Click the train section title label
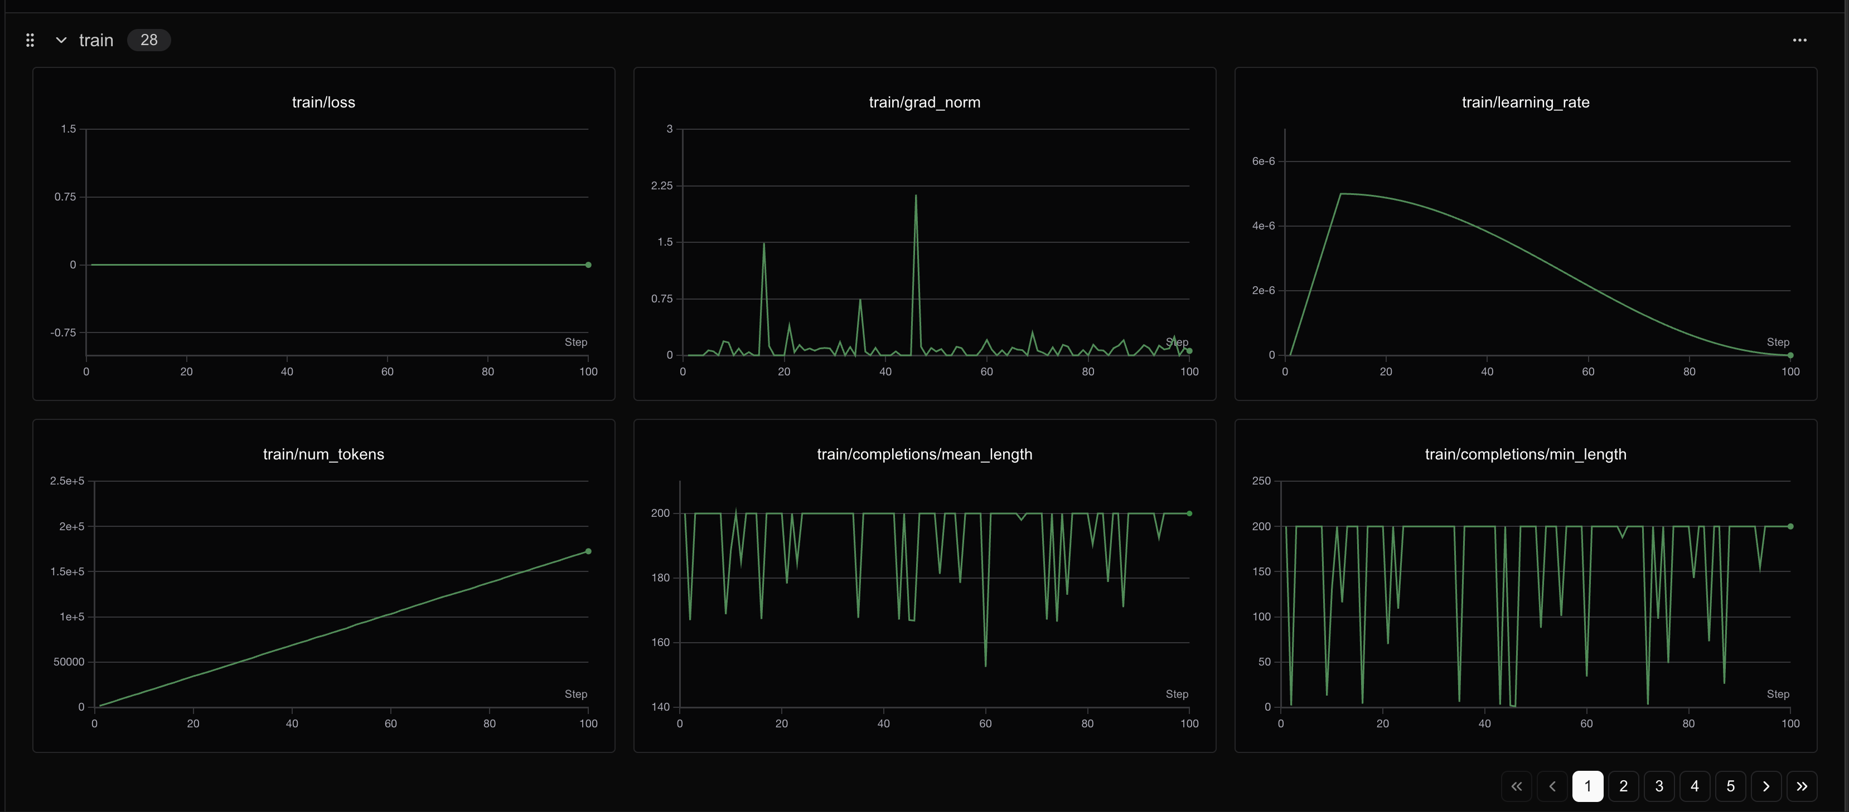 pyautogui.click(x=96, y=40)
